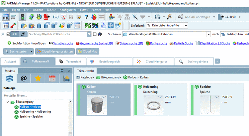Click the blue question mark help icon
The height and width of the screenshot is (136, 249).
click(86, 17)
